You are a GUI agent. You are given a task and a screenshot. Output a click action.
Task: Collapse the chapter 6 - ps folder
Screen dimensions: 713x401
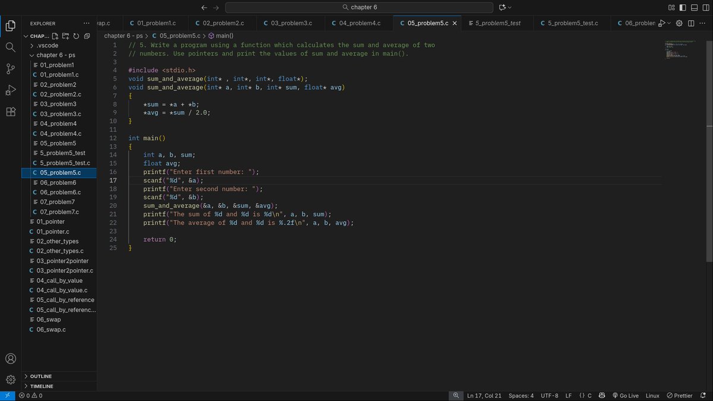[59, 55]
